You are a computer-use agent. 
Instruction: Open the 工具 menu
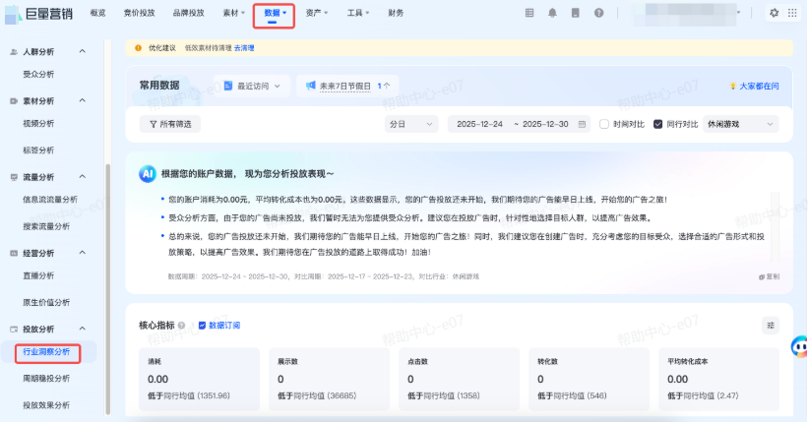click(357, 13)
